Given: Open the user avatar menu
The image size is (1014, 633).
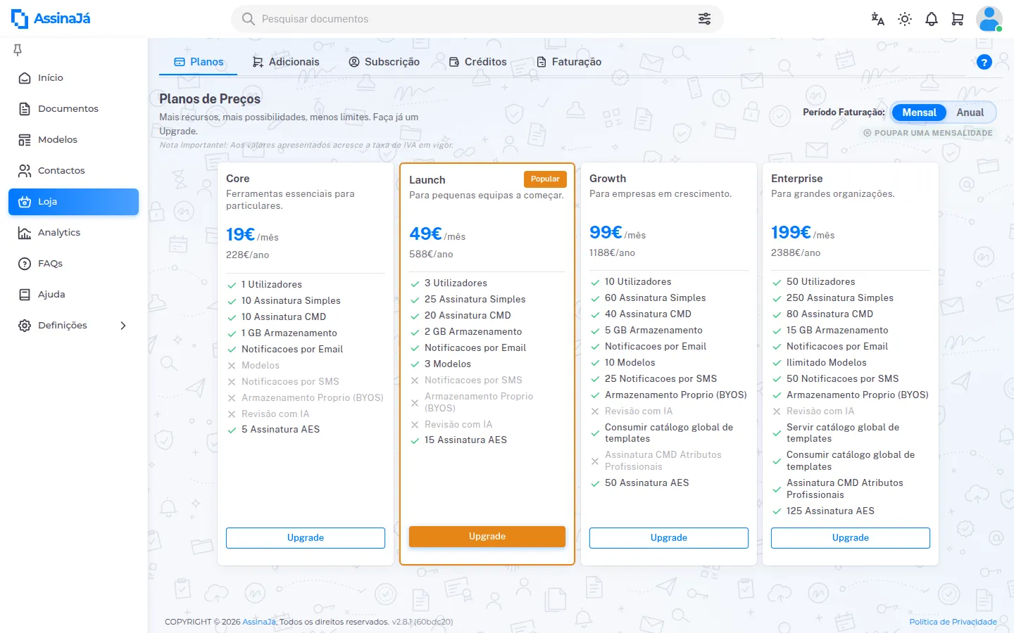Looking at the screenshot, I should click(989, 19).
